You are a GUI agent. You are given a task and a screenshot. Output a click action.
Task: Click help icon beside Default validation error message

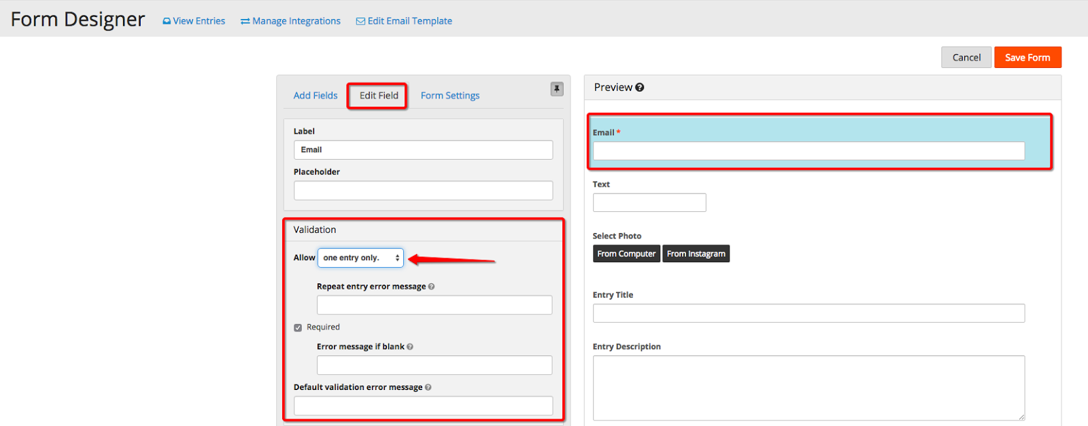pos(428,387)
